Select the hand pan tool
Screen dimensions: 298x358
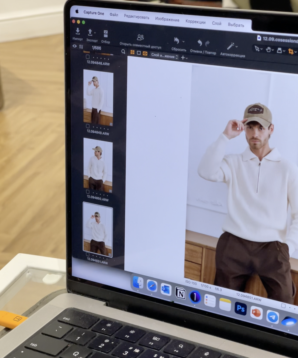coord(268,50)
